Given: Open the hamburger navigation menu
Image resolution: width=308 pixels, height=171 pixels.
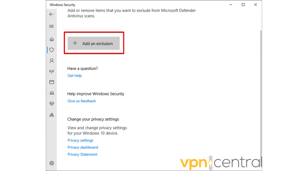Looking at the screenshot, I should [x=51, y=26].
